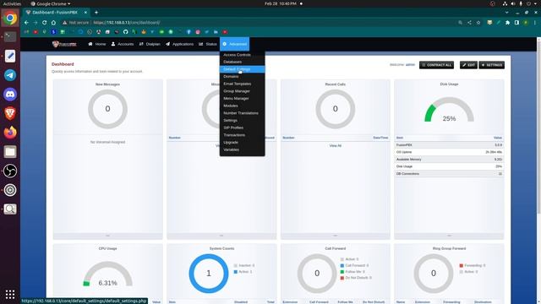Collapse the Disk Usage widget handle
Image resolution: width=541 pixels, height=304 pixels.
pos(449,236)
